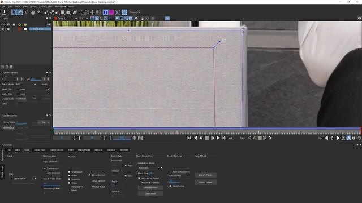
Task: Open the File menu
Action: [x=3, y=6]
